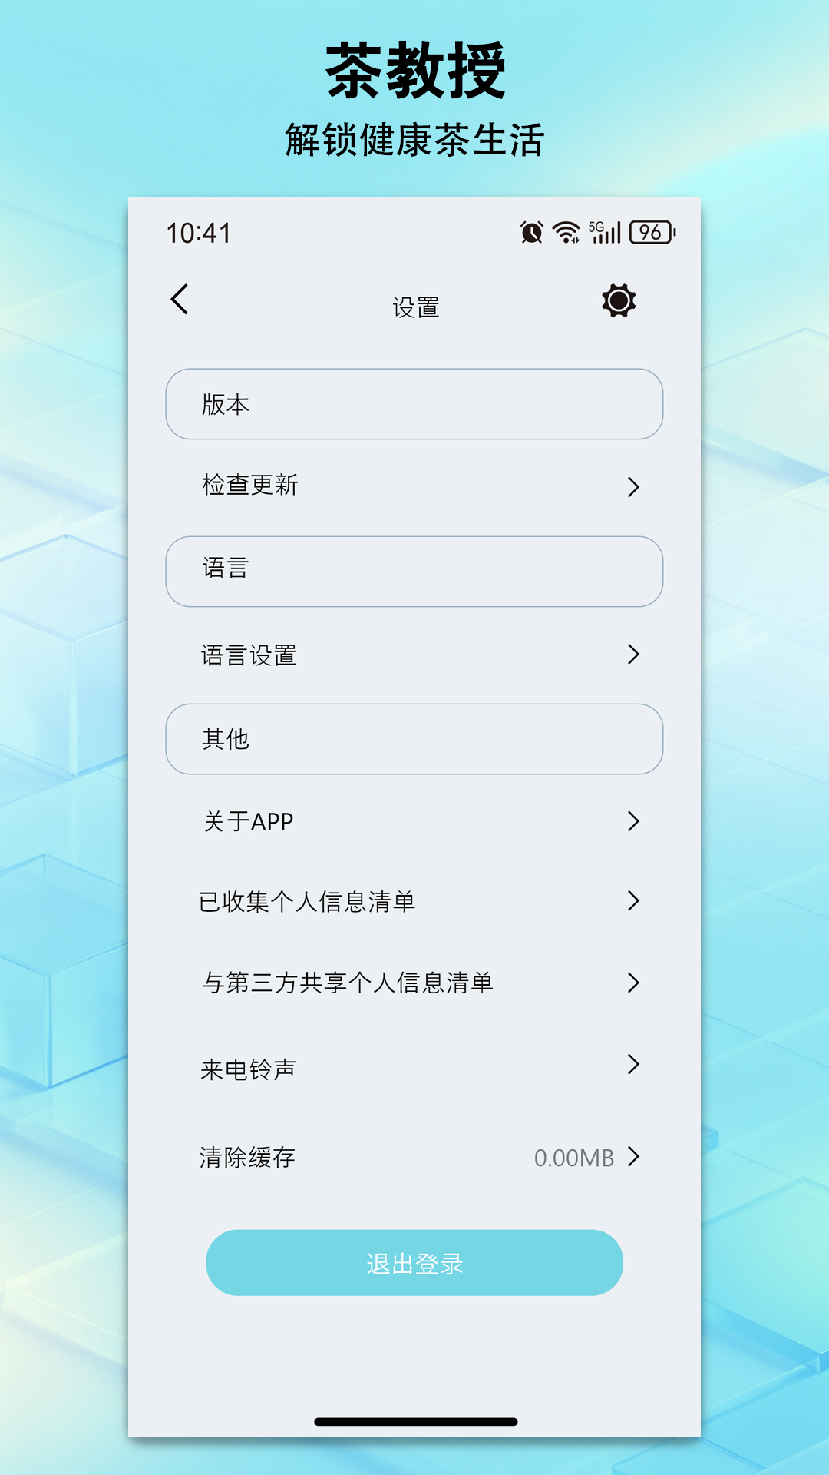Toggle the 其他 section header
829x1475 pixels.
click(414, 739)
